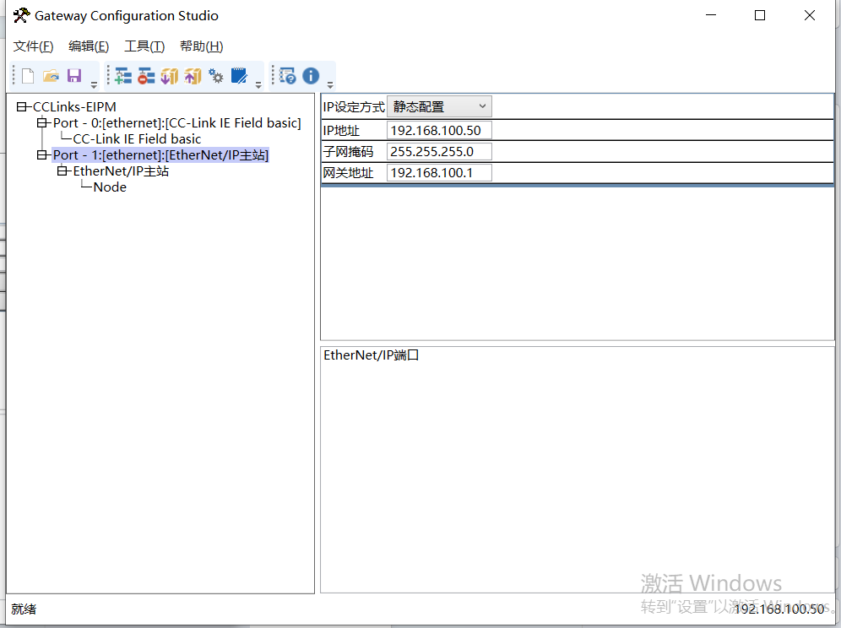
Task: Click the 子网掩码 field 255.255.255.0
Action: [x=439, y=151]
